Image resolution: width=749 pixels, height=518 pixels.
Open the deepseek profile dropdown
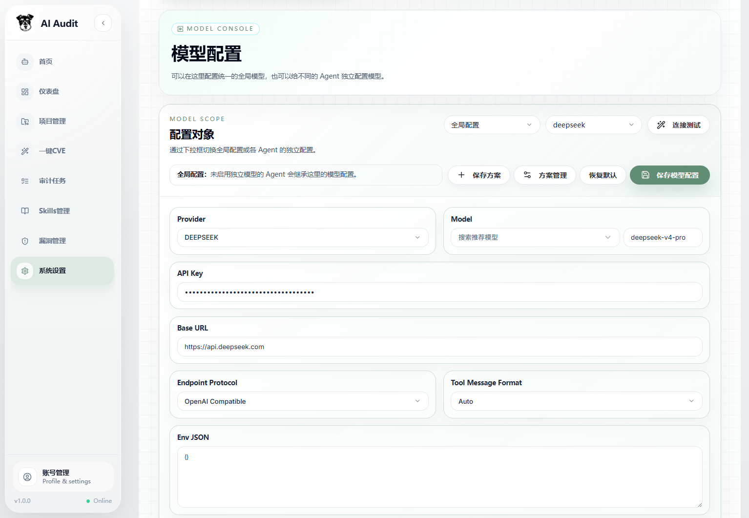[594, 125]
